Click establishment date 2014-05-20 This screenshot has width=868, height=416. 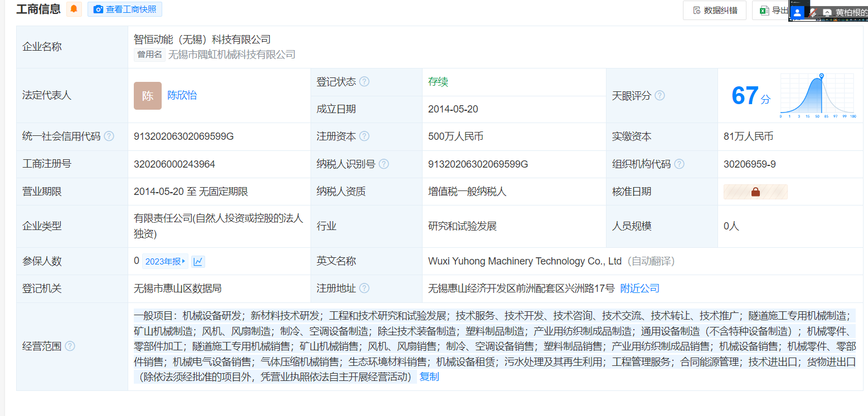coord(453,109)
